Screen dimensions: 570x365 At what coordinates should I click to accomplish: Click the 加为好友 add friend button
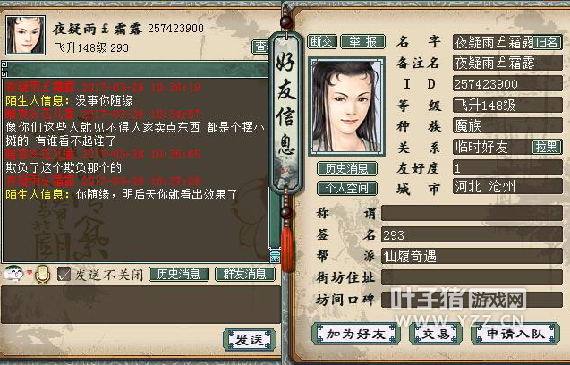pos(356,334)
